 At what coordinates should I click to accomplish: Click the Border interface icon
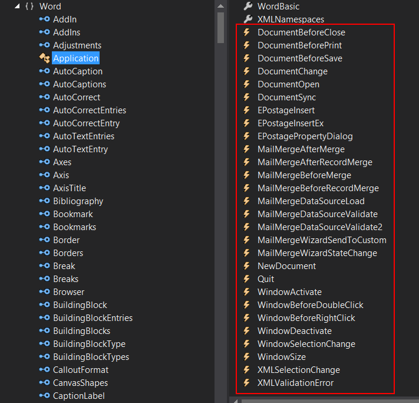tap(44, 240)
